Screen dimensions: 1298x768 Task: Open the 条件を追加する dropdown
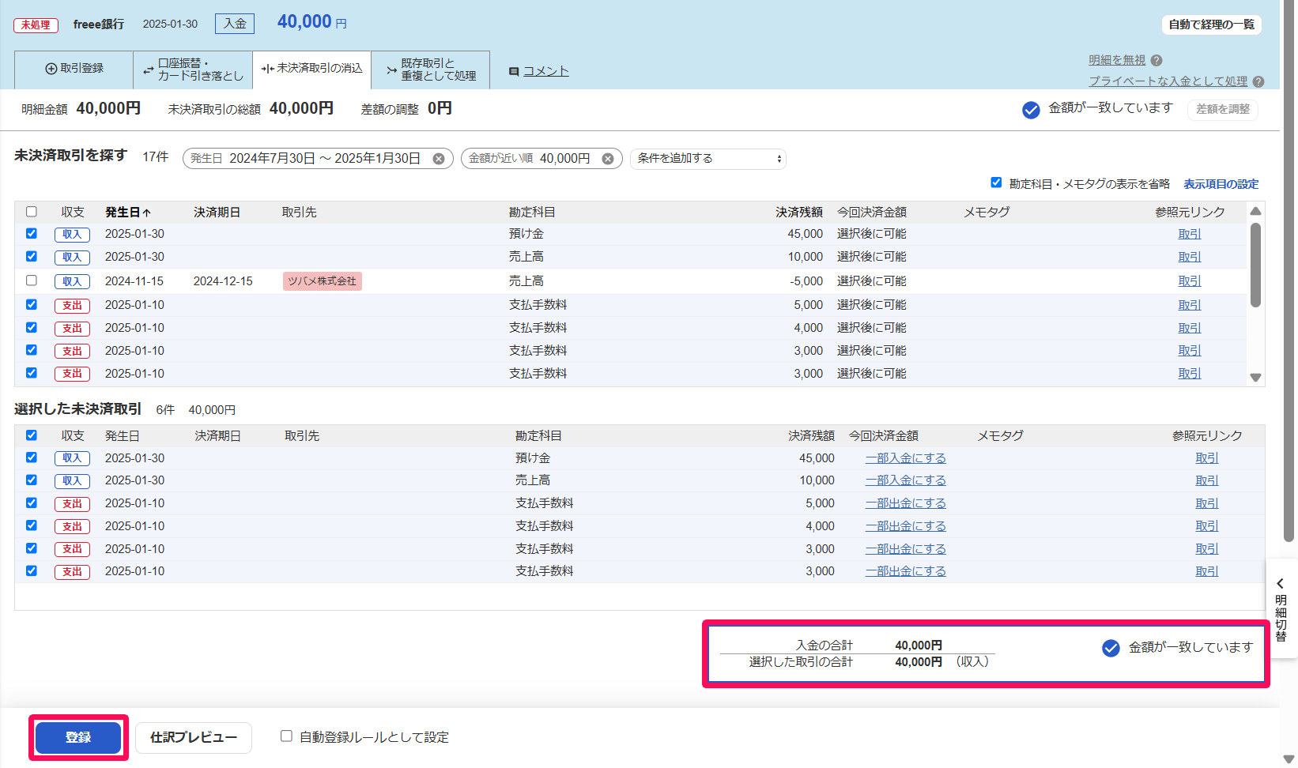[x=708, y=159]
